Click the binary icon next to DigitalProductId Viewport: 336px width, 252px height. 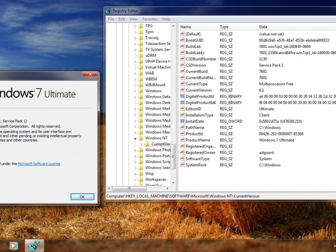click(182, 96)
